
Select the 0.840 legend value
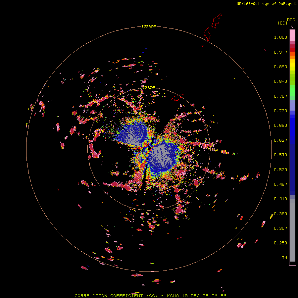pyautogui.click(x=280, y=81)
